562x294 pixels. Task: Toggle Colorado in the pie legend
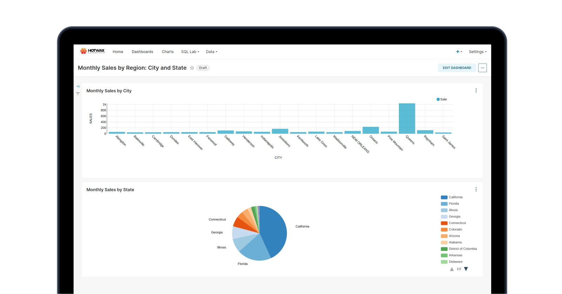click(451, 230)
